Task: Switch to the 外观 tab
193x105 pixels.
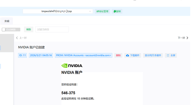Action: point(7,21)
